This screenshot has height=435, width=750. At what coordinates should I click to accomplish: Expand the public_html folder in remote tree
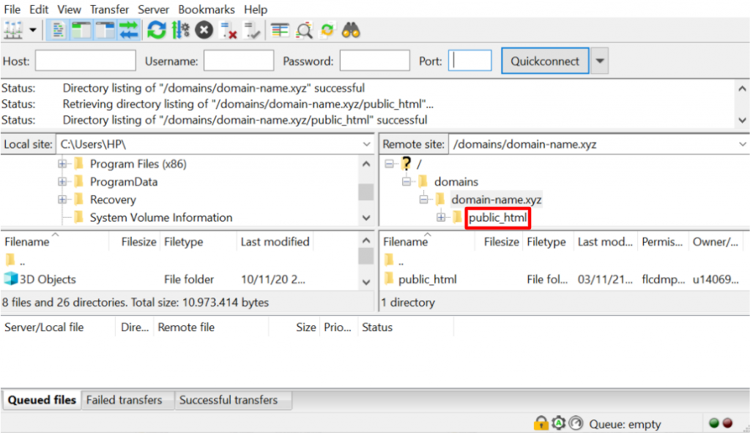(441, 217)
